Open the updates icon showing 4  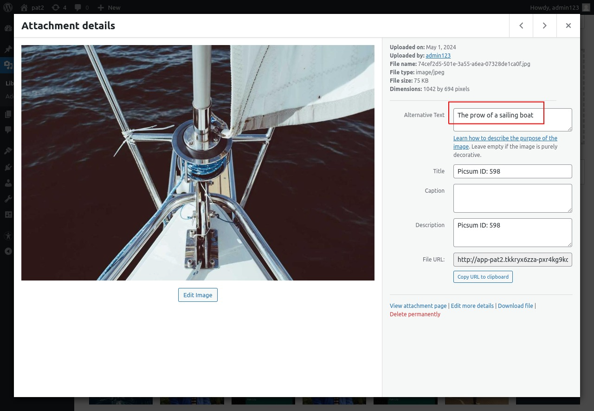pos(59,7)
